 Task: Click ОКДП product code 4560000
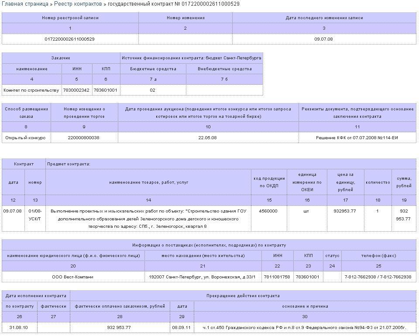pos(268,211)
